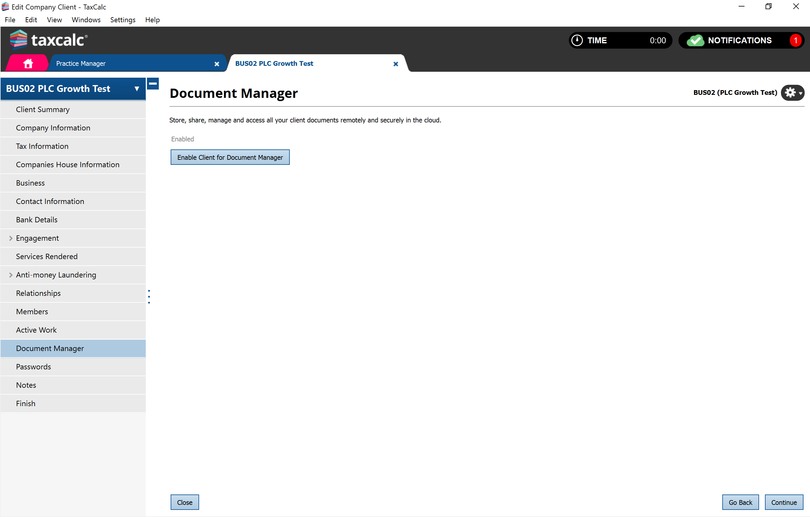This screenshot has height=517, width=810.
Task: Expand the Anti-money Laundering node
Action: pyautogui.click(x=10, y=275)
